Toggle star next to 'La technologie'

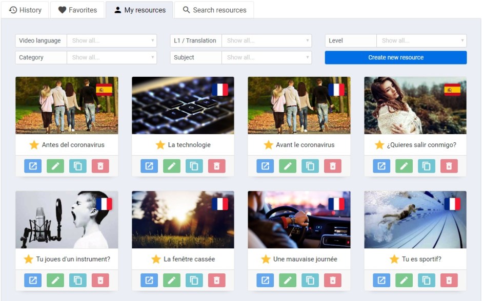(x=160, y=145)
